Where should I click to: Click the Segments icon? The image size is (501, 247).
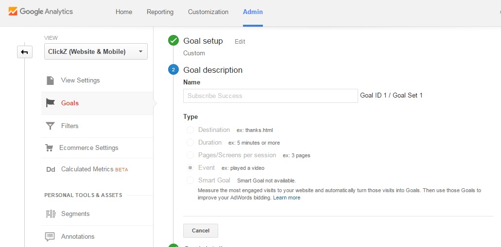[x=51, y=214]
